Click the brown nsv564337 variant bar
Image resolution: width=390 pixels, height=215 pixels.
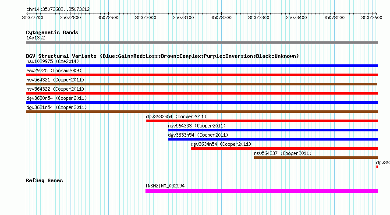click(x=316, y=158)
